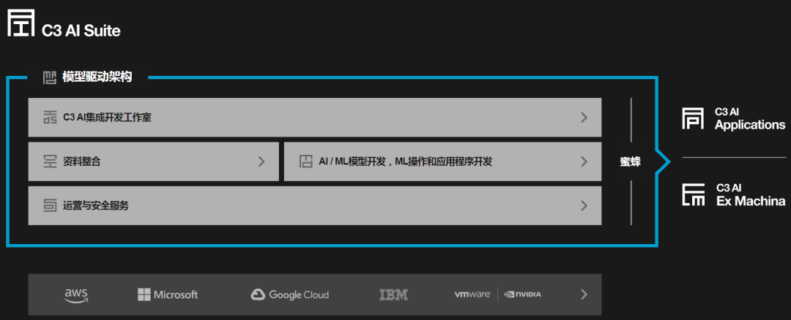This screenshot has height=320, width=791.
Task: Click the IBM logo
Action: click(x=393, y=295)
